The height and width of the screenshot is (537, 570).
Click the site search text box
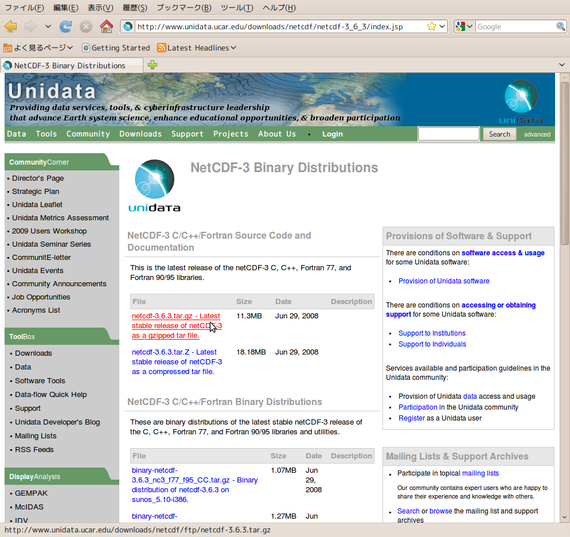tap(448, 134)
